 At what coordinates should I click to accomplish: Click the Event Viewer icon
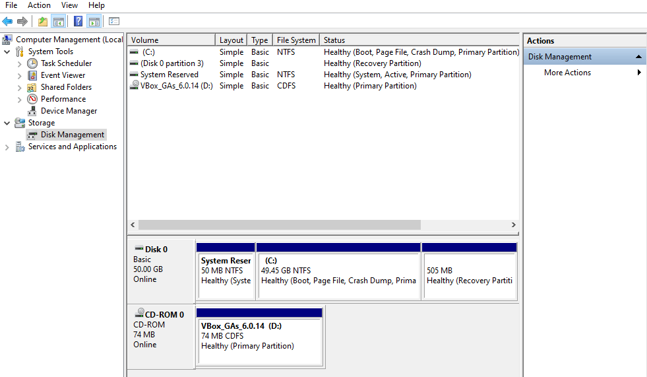(x=32, y=75)
